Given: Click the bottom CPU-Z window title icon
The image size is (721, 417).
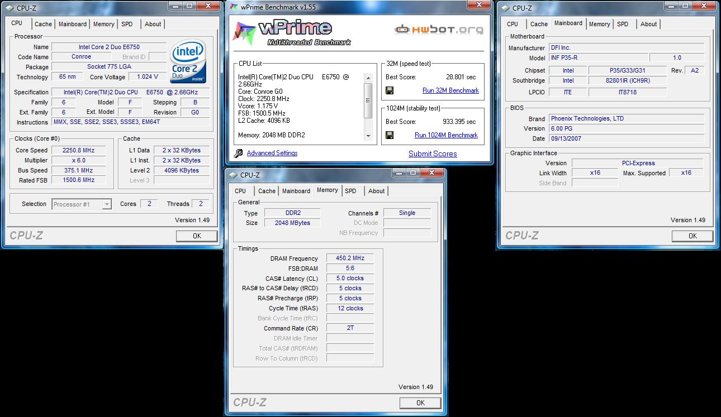Looking at the screenshot, I should pyautogui.click(x=233, y=175).
